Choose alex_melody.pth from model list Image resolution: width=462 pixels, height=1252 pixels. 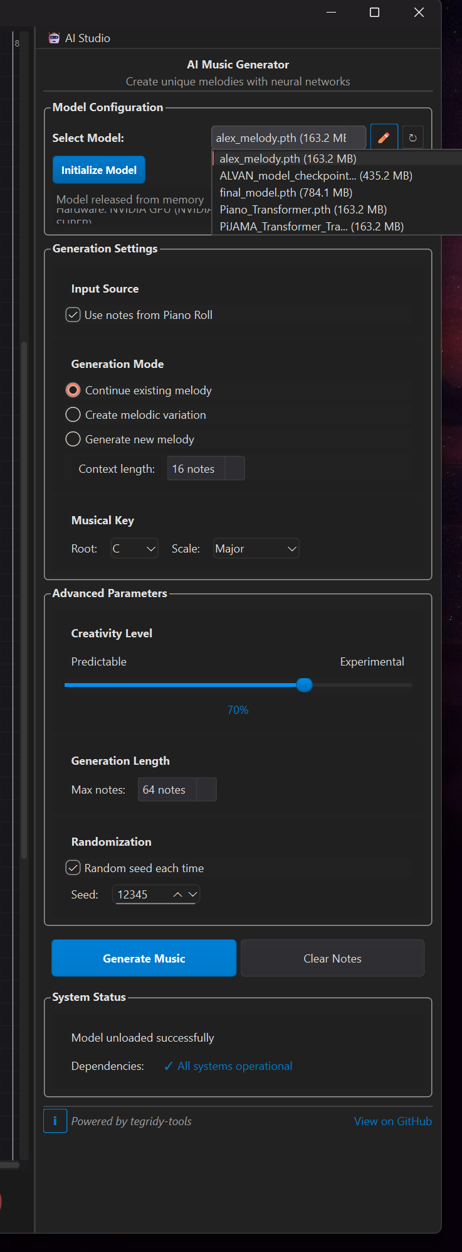[x=337, y=159]
